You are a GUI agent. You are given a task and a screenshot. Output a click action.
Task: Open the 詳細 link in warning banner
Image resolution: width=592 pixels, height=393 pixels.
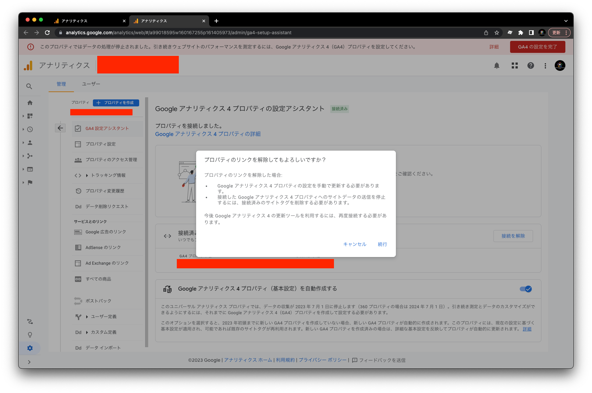coord(494,47)
